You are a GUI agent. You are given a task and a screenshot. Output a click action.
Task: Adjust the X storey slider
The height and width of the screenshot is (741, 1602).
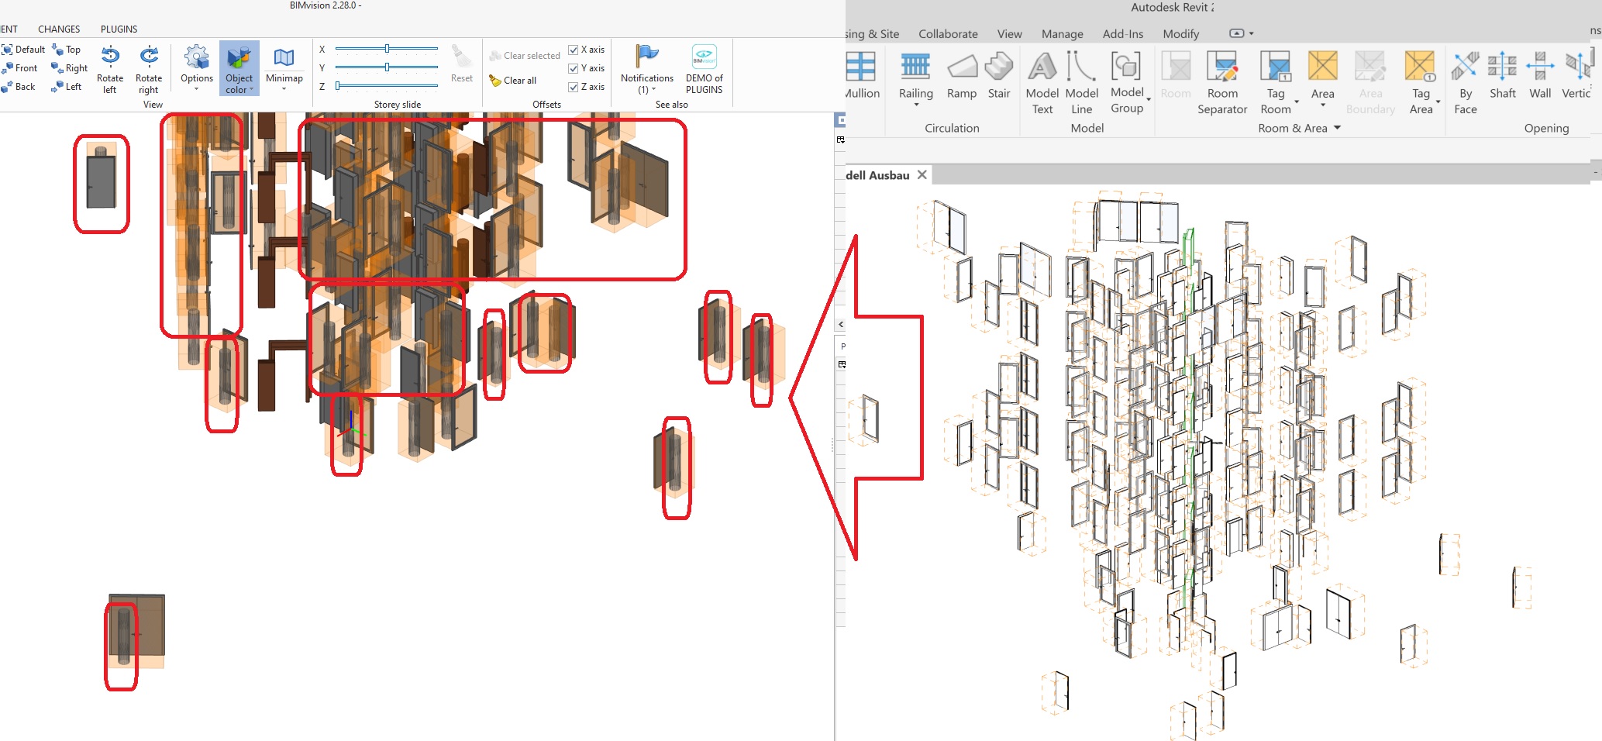[x=386, y=49]
